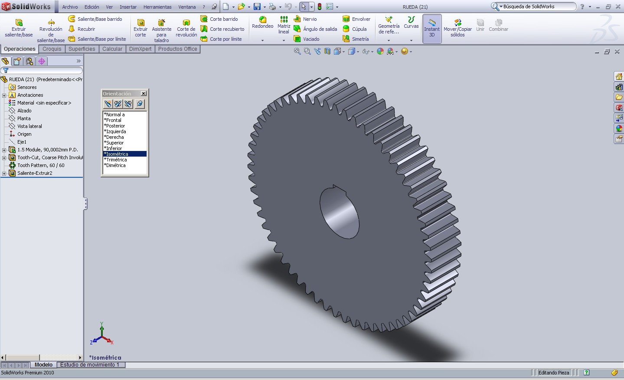Screen dimensions: 624x380
Task: Switch to the DimXpert tab
Action: point(140,49)
